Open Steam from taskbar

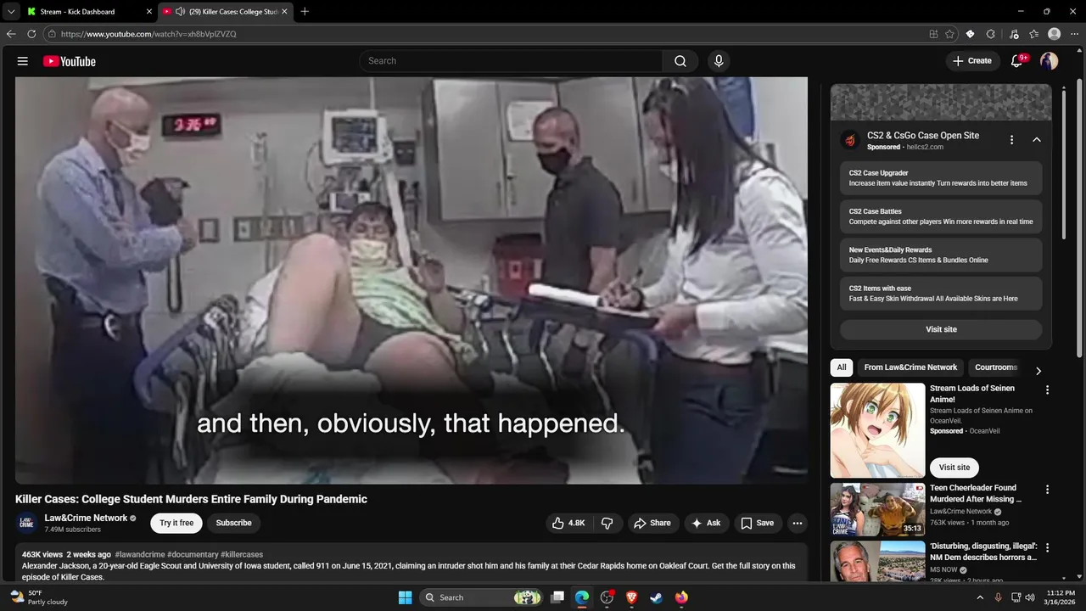pyautogui.click(x=656, y=597)
